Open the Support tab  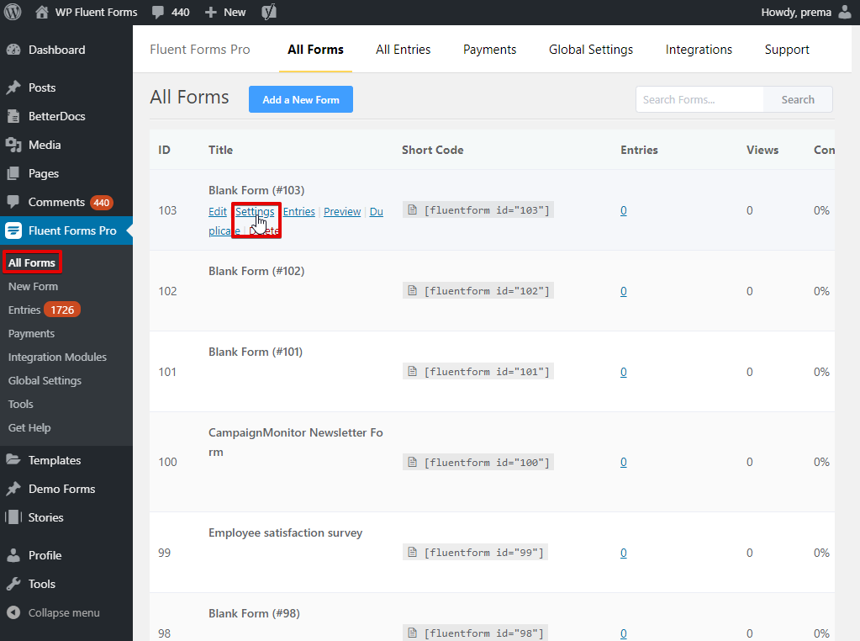[787, 50]
